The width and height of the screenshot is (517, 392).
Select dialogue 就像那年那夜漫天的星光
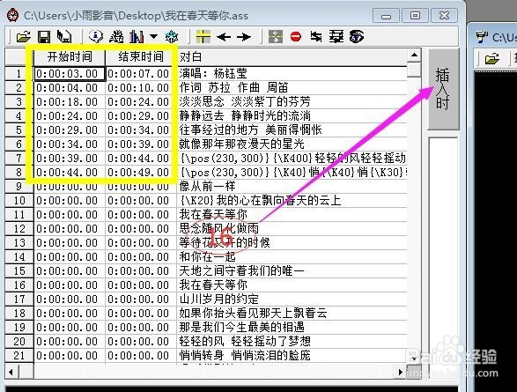(x=292, y=144)
